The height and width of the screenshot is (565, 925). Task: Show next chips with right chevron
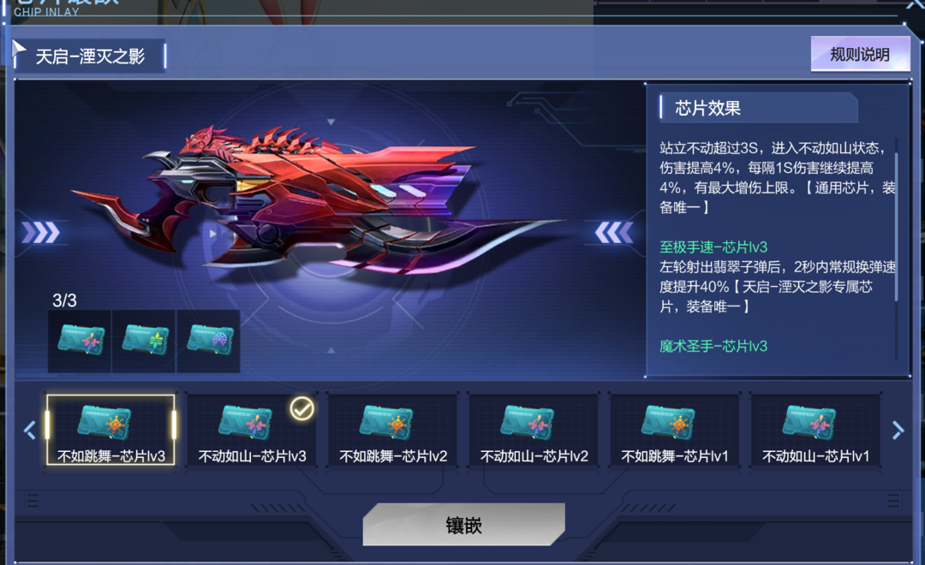click(x=898, y=431)
